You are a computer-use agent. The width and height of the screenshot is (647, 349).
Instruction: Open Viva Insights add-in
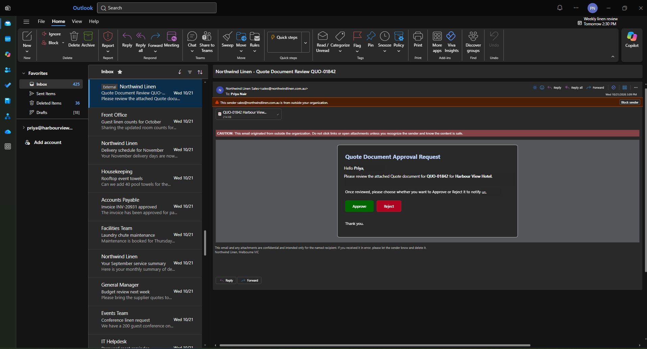click(x=451, y=42)
